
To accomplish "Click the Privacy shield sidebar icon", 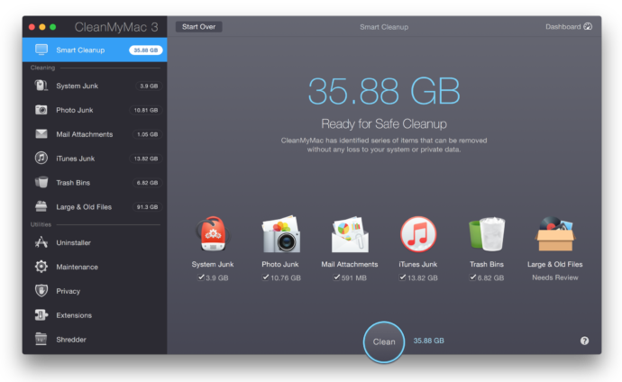I will 41,290.
